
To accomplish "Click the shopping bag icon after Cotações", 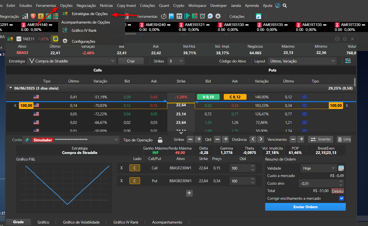I will pos(259,16).
